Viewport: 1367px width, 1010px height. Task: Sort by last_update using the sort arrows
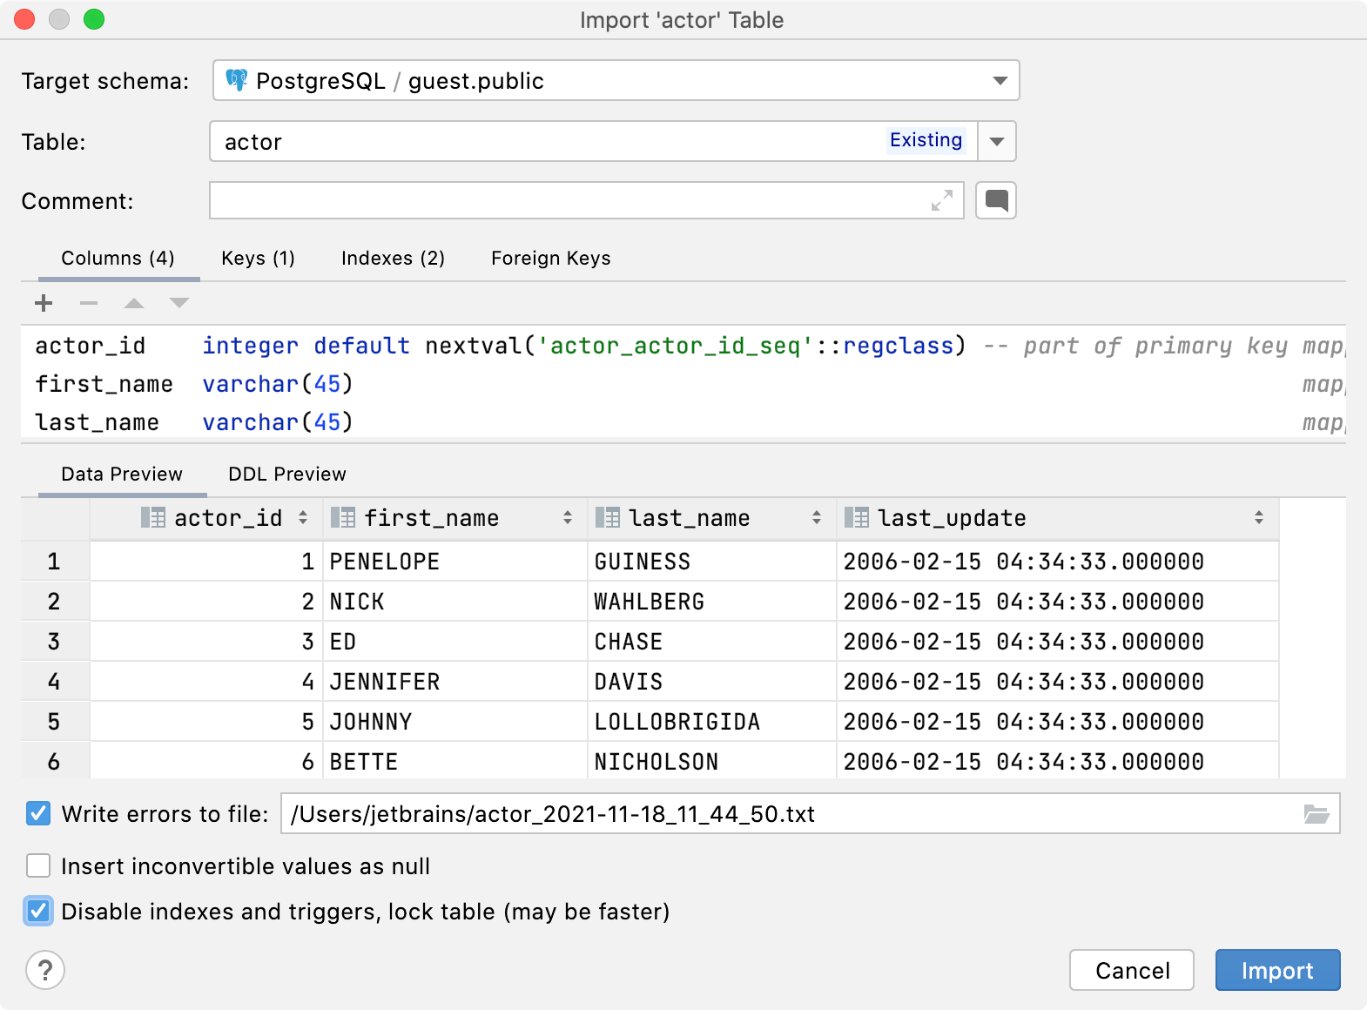pos(1259,518)
